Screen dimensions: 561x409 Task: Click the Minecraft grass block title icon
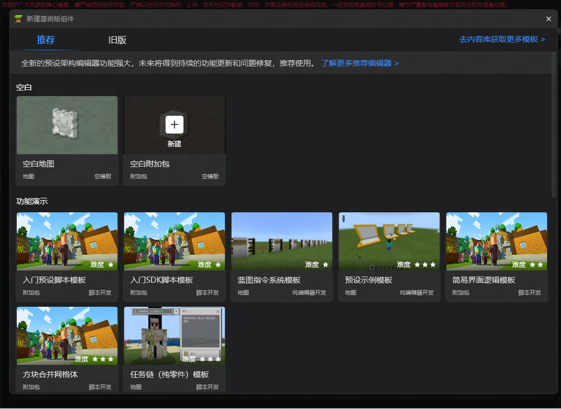click(x=18, y=19)
